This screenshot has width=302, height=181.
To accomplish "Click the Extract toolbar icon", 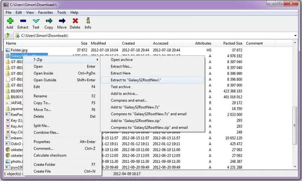I will [23, 21].
